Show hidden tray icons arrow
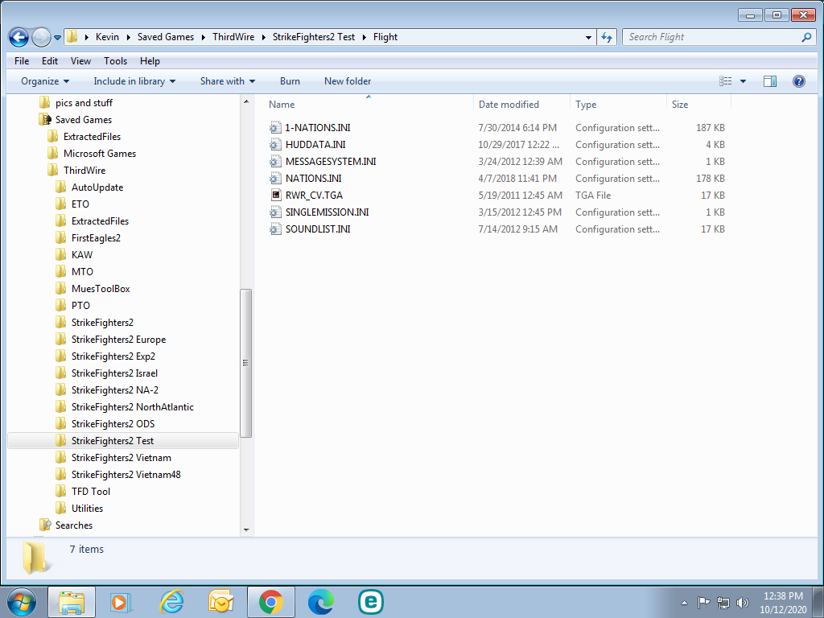This screenshot has width=824, height=618. point(684,603)
